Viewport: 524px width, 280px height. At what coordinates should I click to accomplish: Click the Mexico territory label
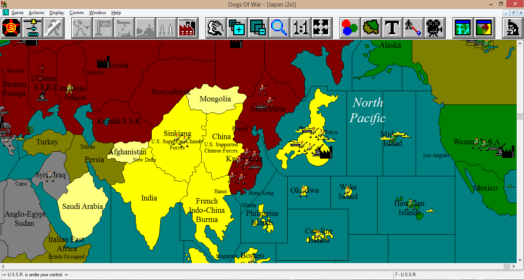pos(485,188)
